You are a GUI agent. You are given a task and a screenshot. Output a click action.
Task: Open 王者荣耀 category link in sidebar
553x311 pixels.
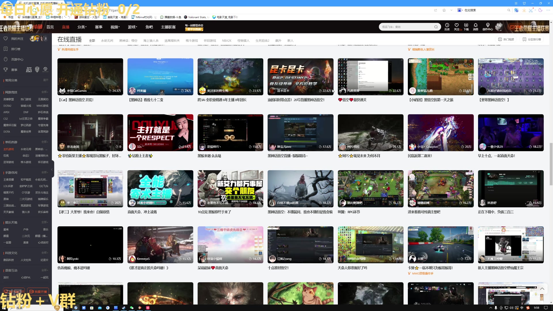(8, 179)
